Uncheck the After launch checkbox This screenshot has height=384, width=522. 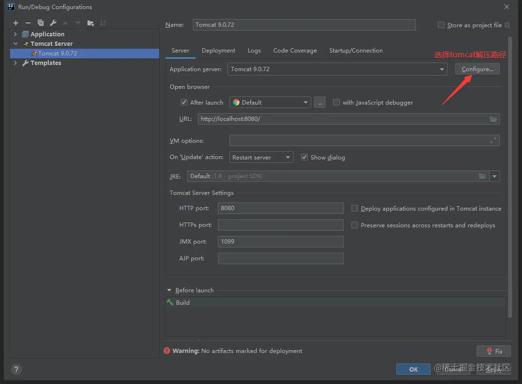tap(184, 102)
